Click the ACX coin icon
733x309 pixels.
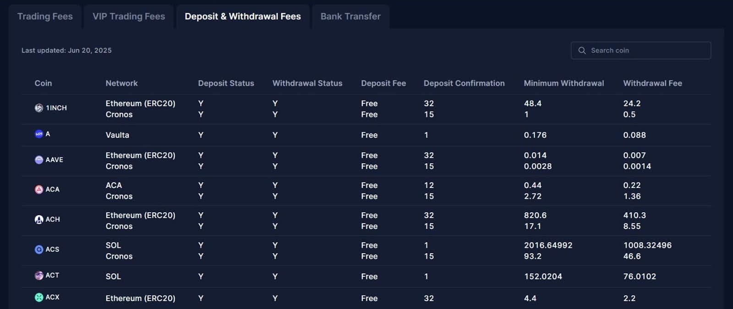click(38, 297)
